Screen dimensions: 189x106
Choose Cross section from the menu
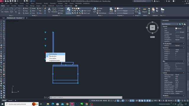56,58
